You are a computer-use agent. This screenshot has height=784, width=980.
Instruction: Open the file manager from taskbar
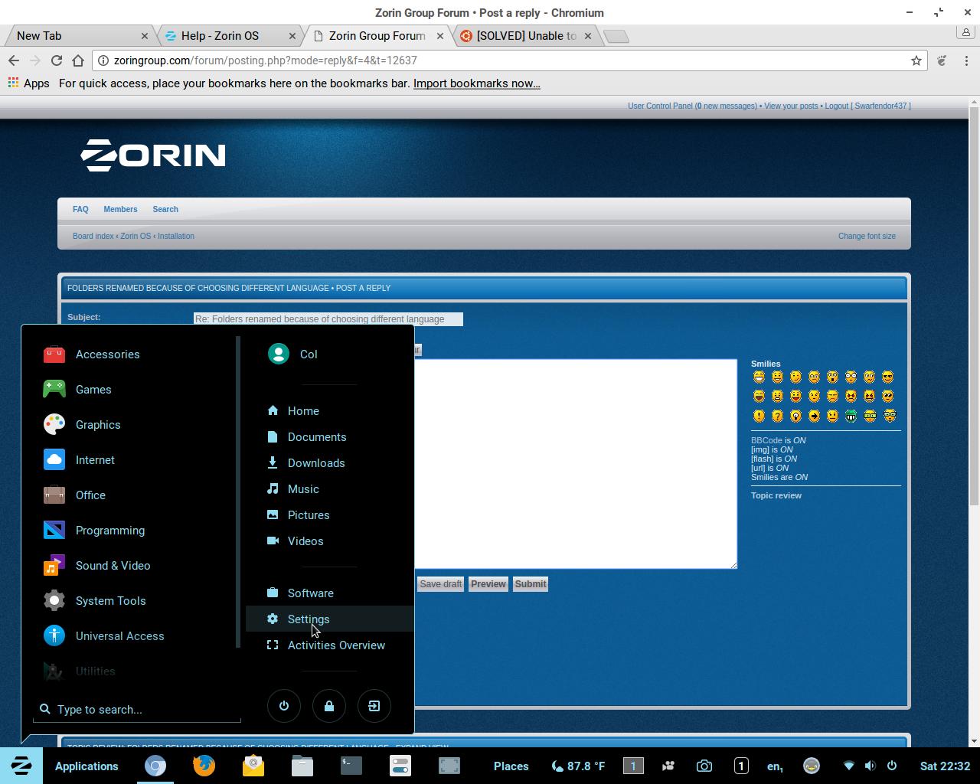pyautogui.click(x=302, y=766)
